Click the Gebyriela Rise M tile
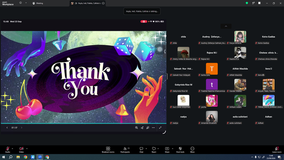 pos(183,85)
